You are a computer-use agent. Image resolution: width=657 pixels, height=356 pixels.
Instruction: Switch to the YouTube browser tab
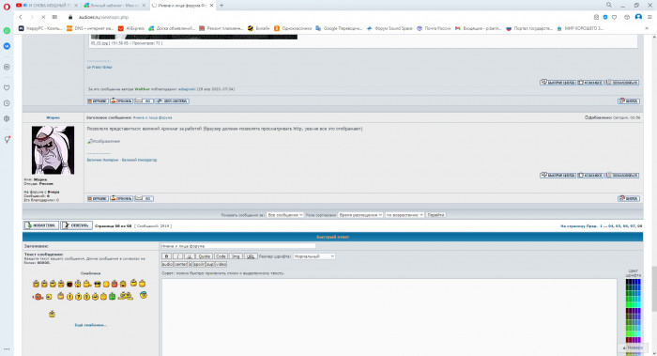tap(46, 6)
